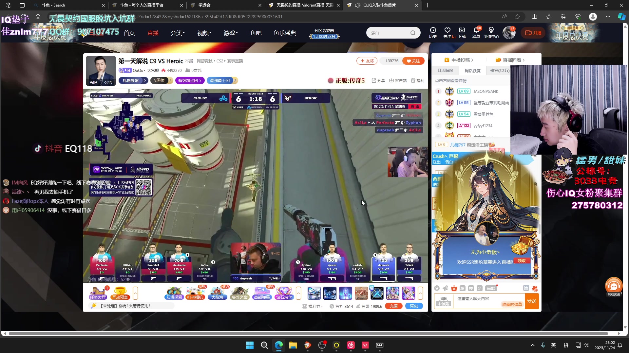This screenshot has height=353, width=629.
Task: Toggle the Read aloud icon in address bar
Action: (x=504, y=17)
